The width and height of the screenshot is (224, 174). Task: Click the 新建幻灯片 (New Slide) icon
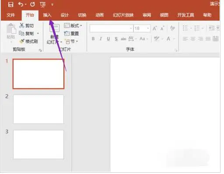(x=55, y=28)
